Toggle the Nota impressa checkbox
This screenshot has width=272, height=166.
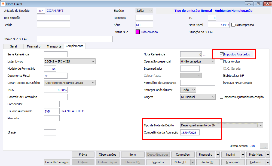pos(233,25)
